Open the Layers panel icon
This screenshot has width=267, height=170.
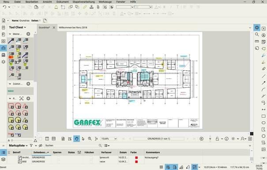tap(3, 62)
